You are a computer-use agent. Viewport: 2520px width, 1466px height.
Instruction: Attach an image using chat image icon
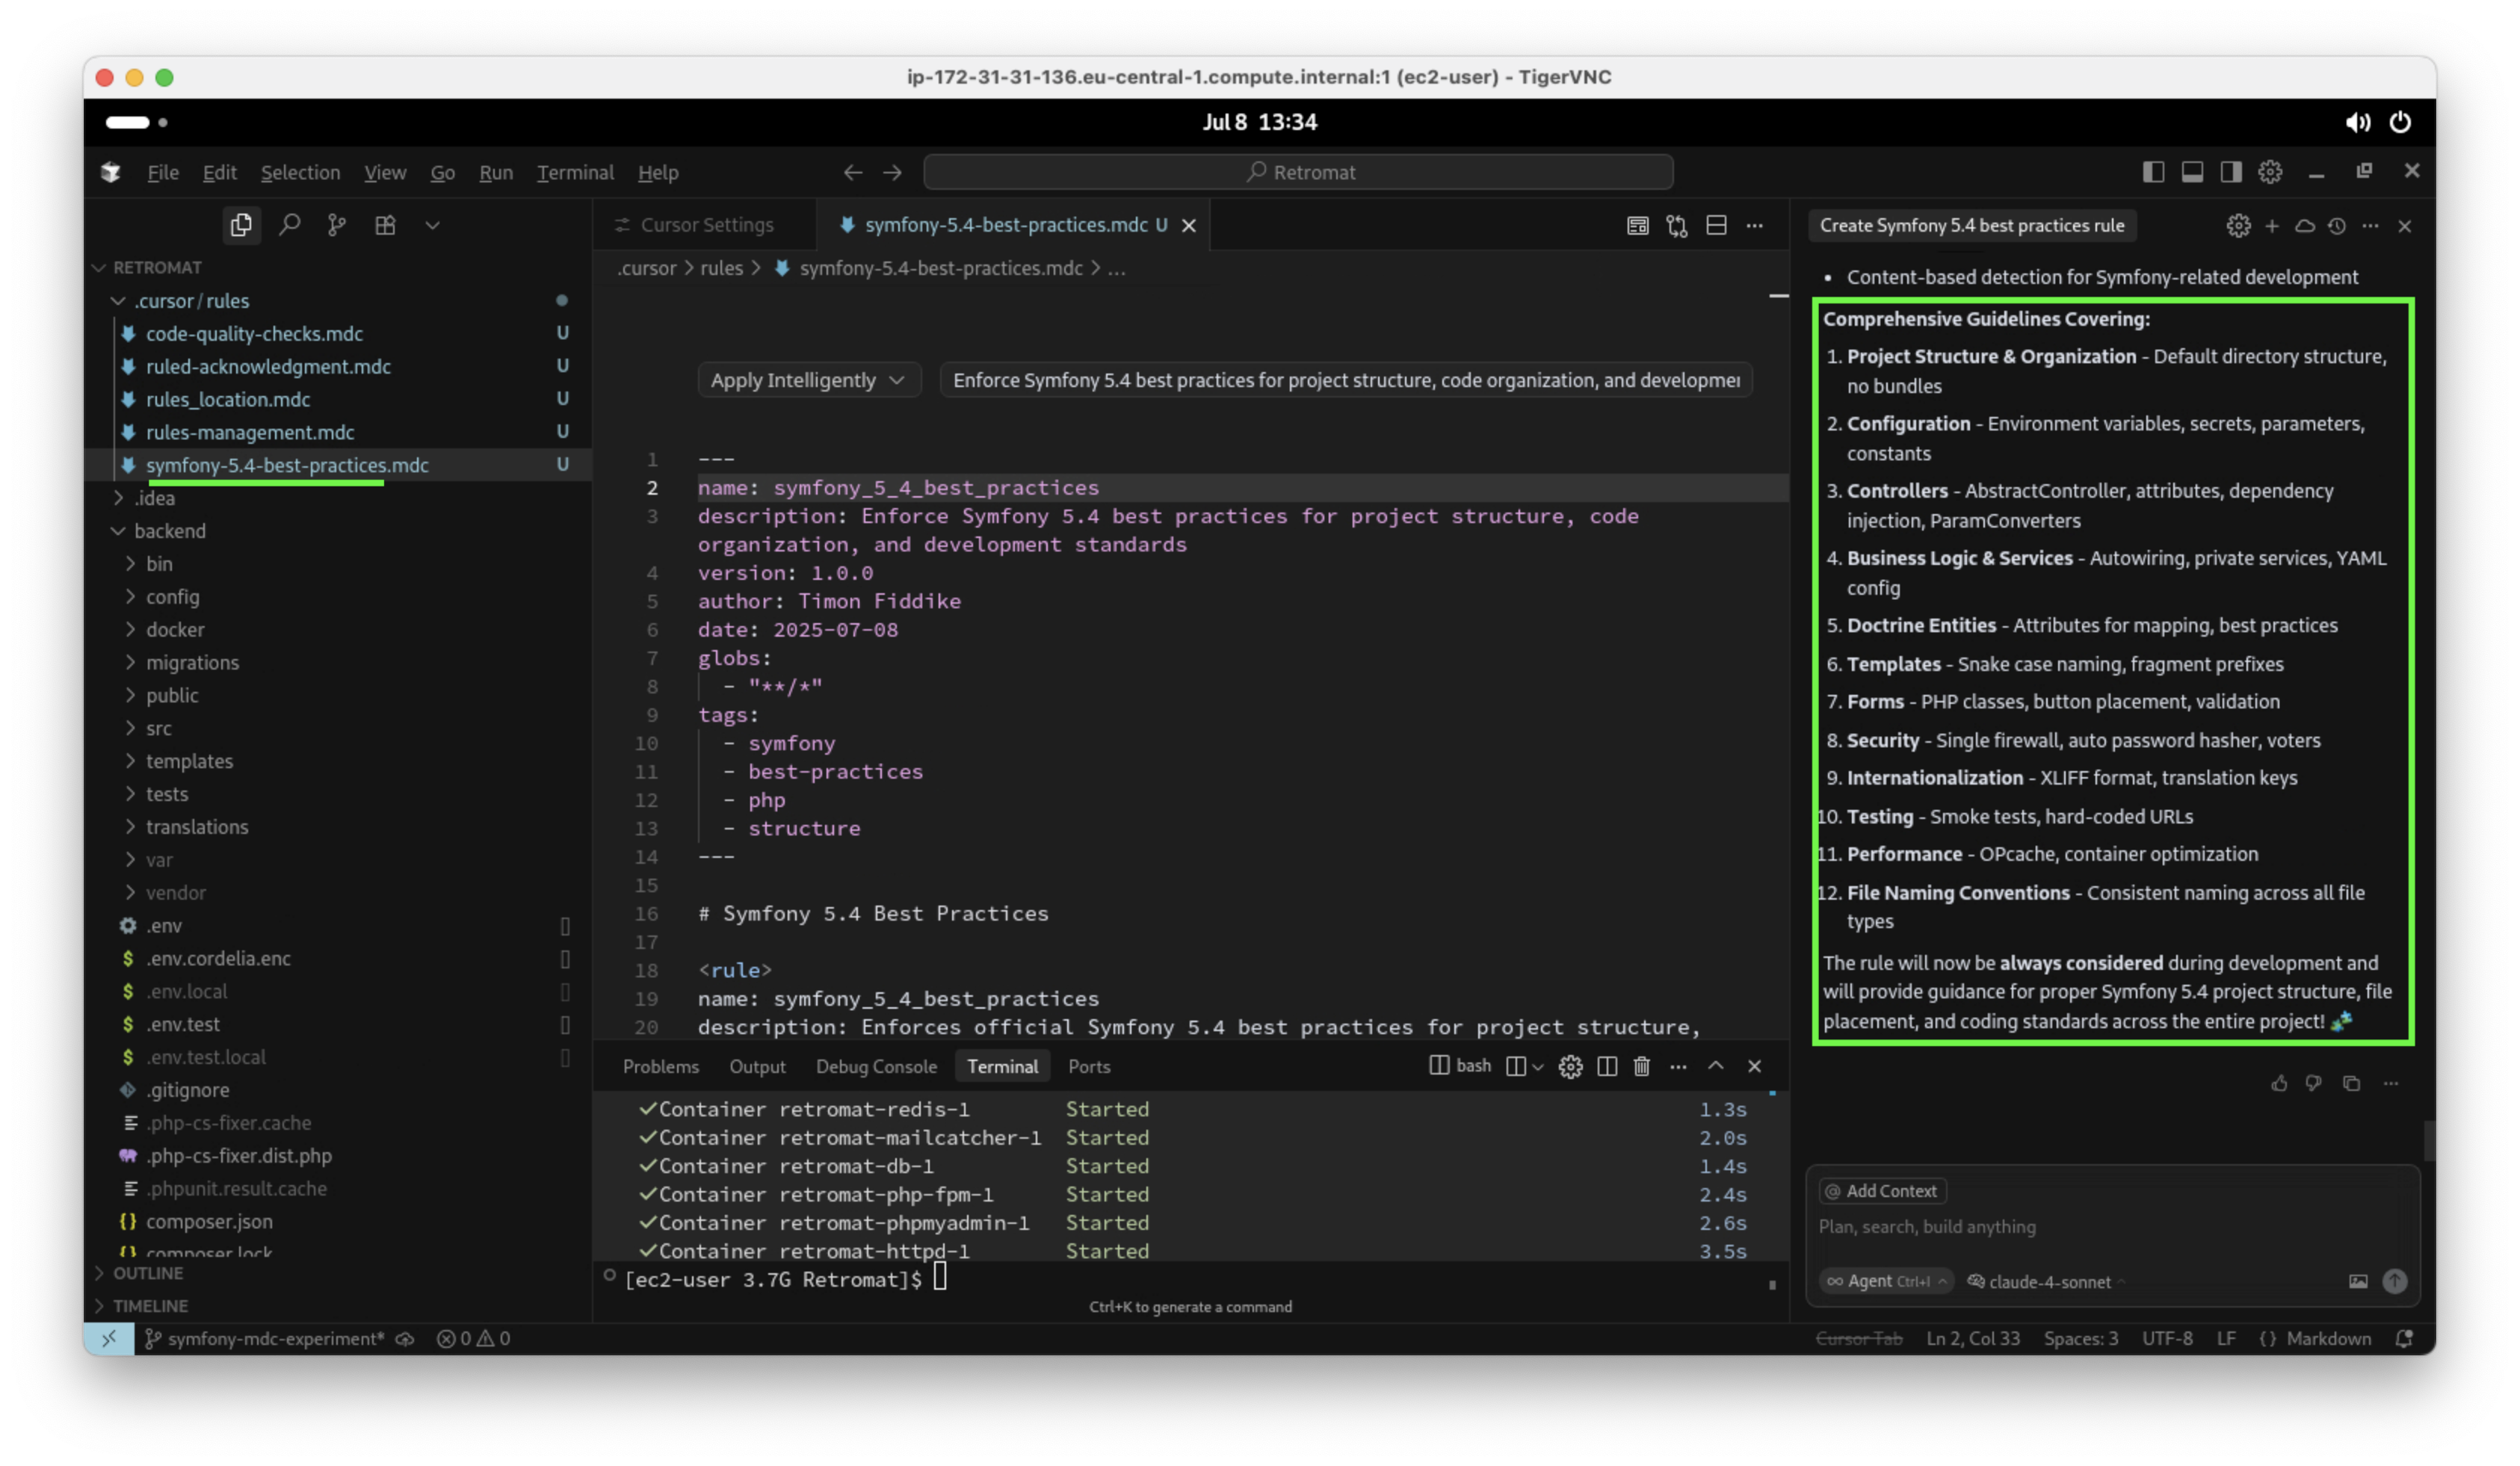coord(2358,1281)
